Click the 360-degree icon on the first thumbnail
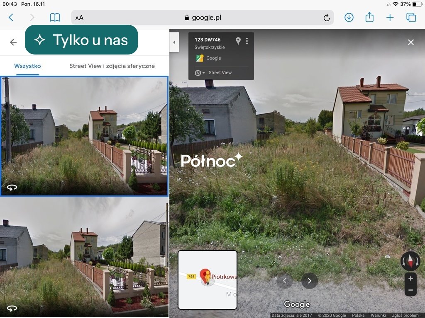The height and width of the screenshot is (318, 425). tap(12, 187)
